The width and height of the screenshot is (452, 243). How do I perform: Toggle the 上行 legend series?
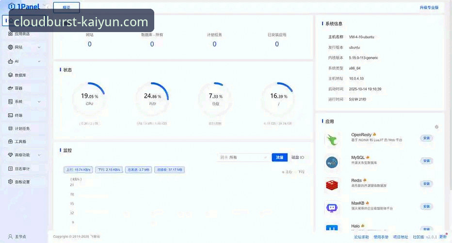point(287,172)
